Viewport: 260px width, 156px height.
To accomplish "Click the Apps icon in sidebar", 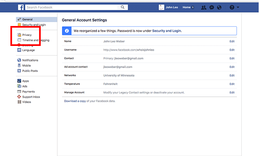I will click(19, 81).
